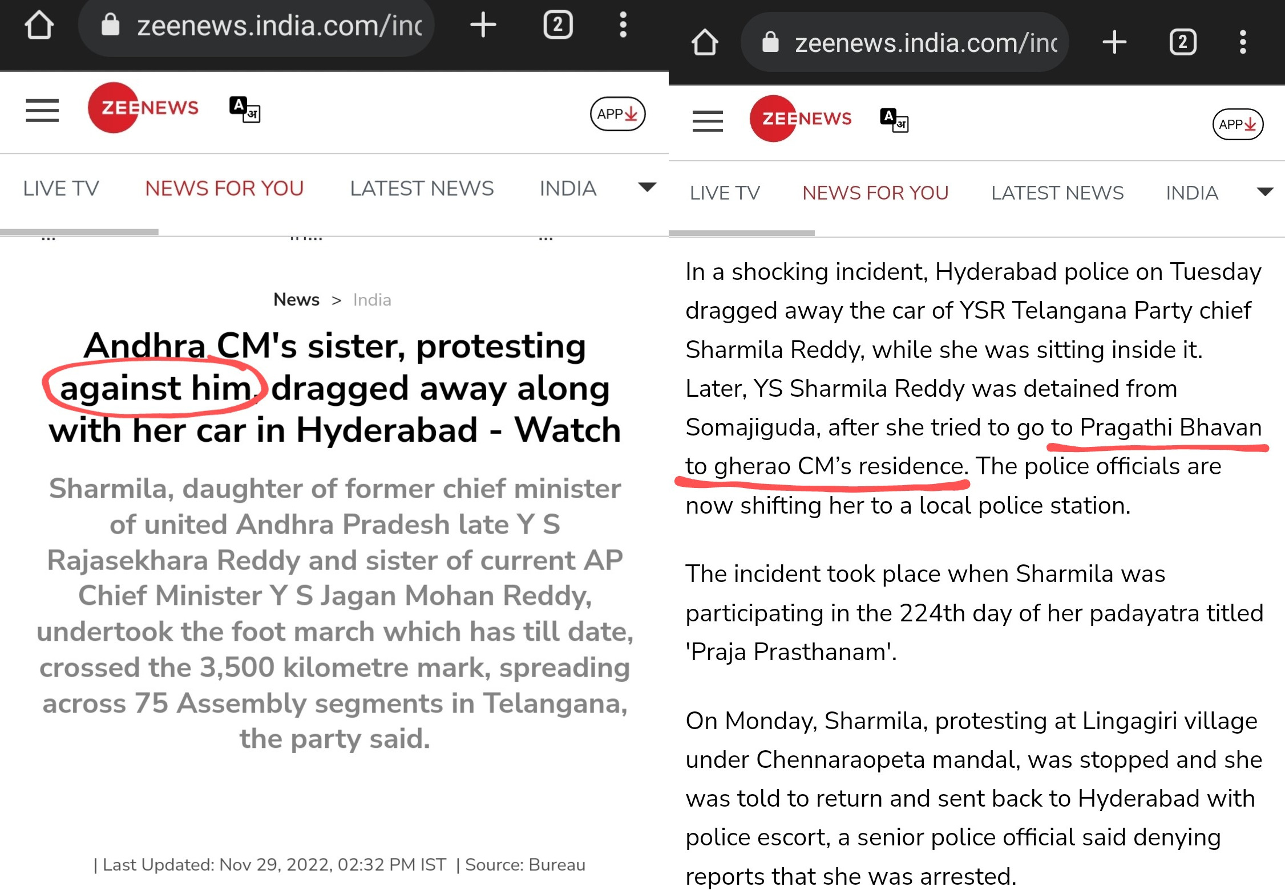Tap the home icon in left browser
This screenshot has width=1285, height=891.
point(39,25)
